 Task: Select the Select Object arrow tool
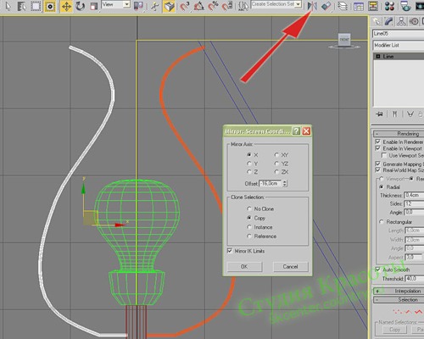click(x=8, y=6)
